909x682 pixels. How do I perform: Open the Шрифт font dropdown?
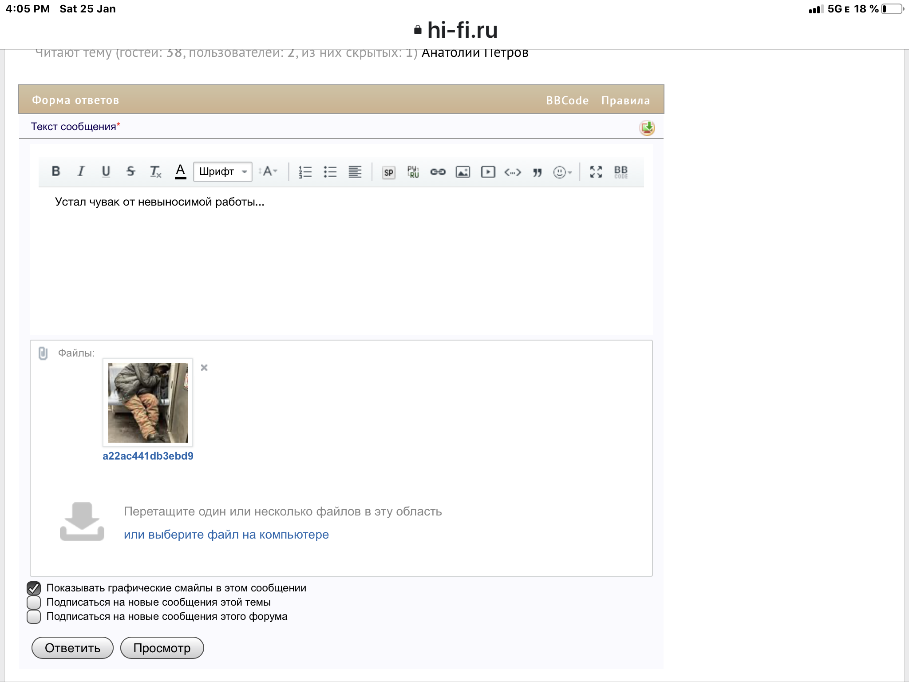[223, 172]
